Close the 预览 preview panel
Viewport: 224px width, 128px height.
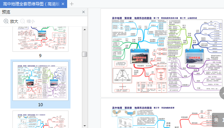(83, 12)
